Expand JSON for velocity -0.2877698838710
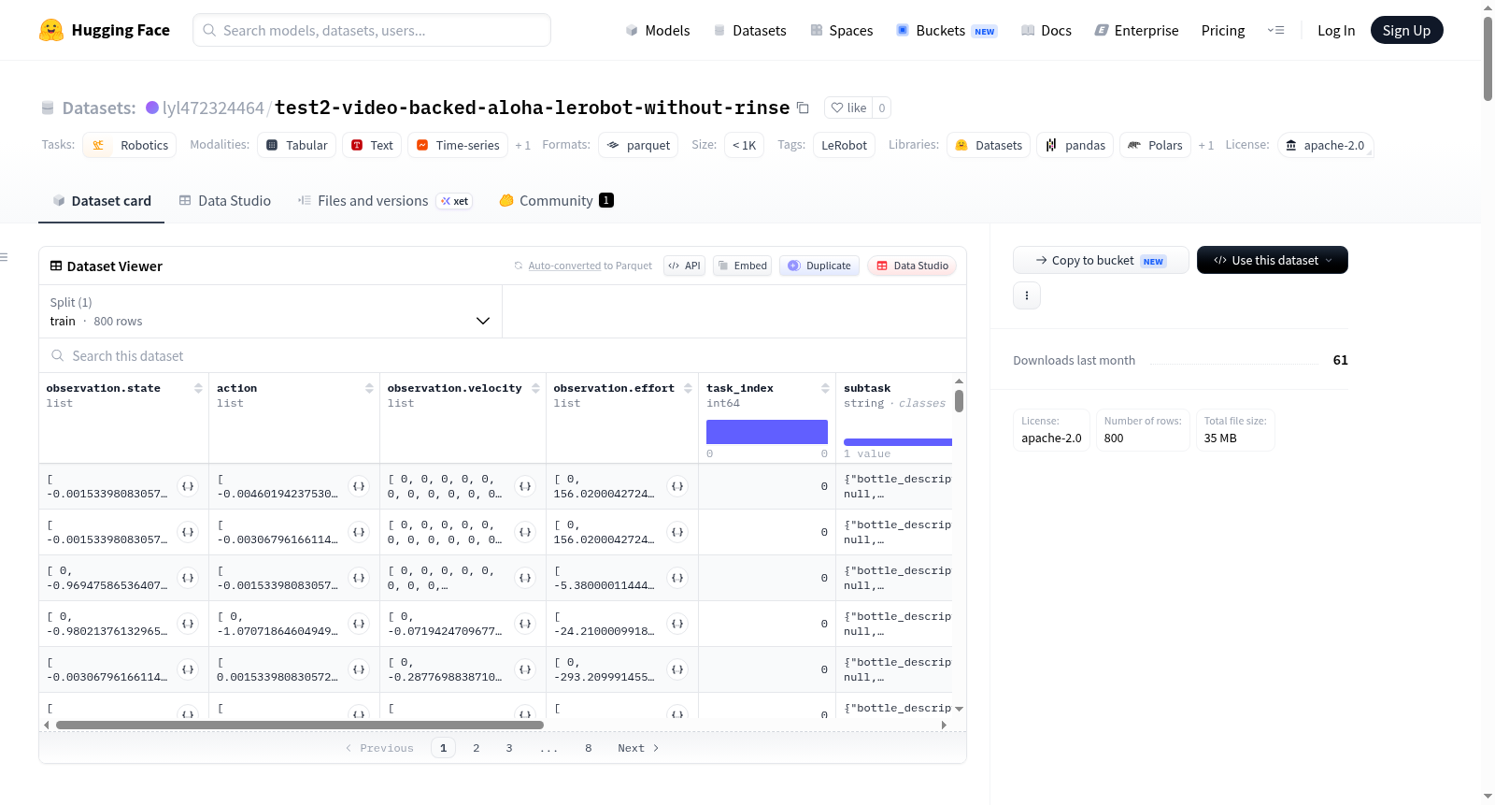This screenshot has height=805, width=1495. (525, 669)
